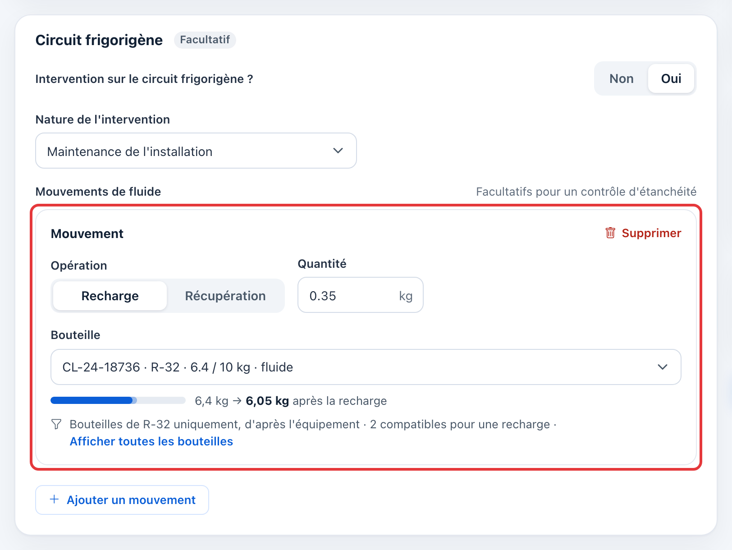
Task: Add a new movement with Ajouter un mouvement
Action: 122,500
